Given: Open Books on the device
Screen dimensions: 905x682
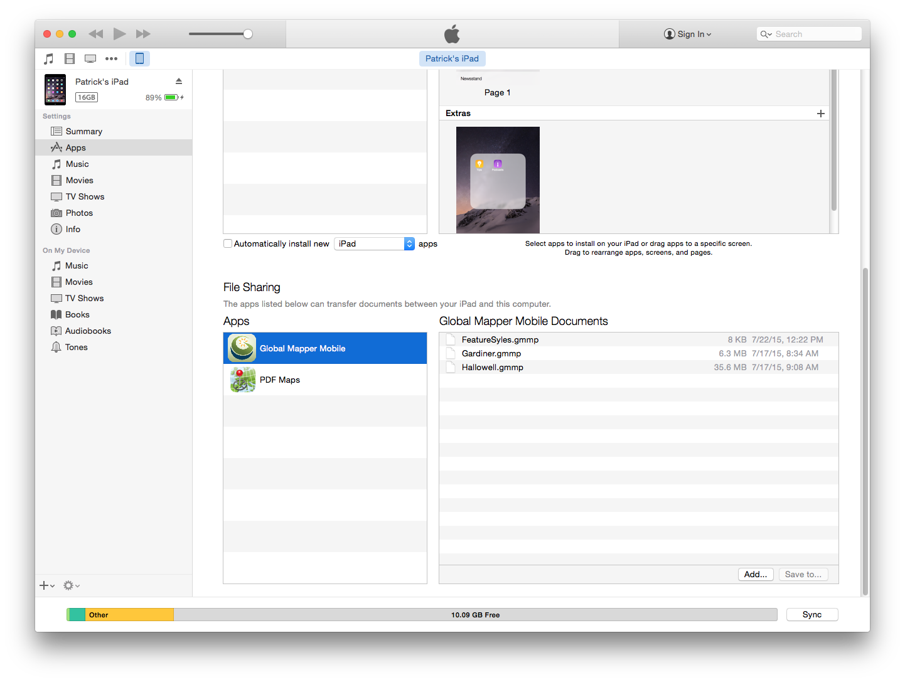Looking at the screenshot, I should (114, 314).
